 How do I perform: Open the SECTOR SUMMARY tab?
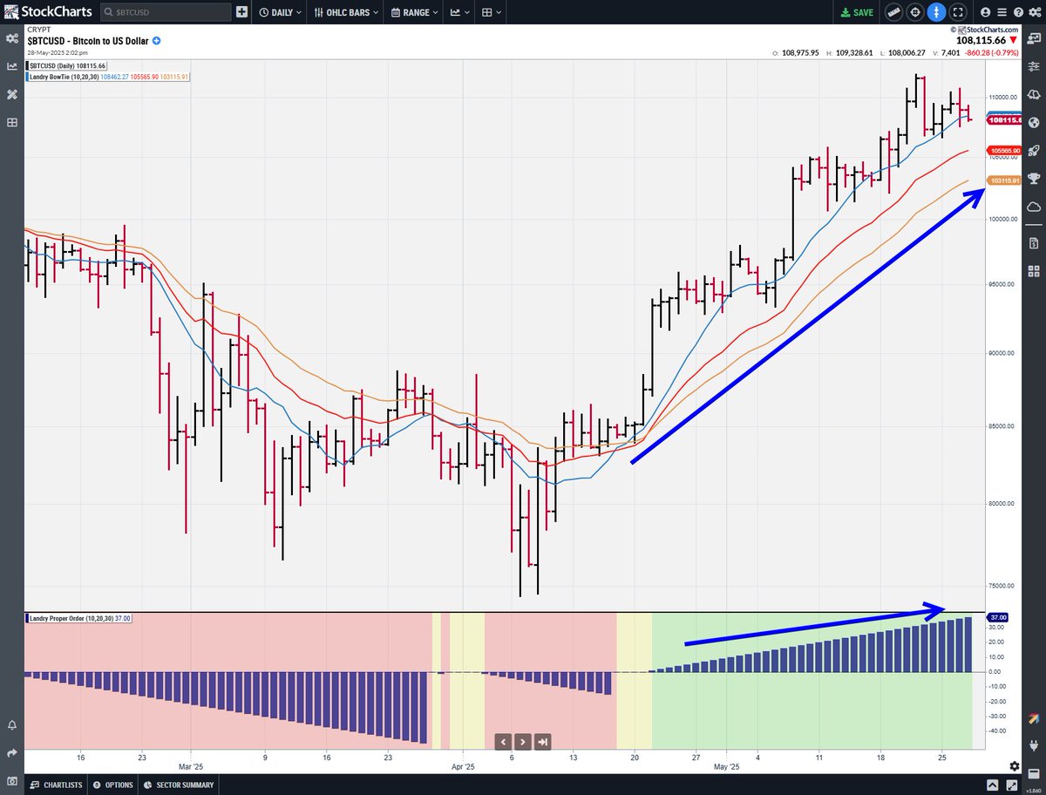coord(179,785)
